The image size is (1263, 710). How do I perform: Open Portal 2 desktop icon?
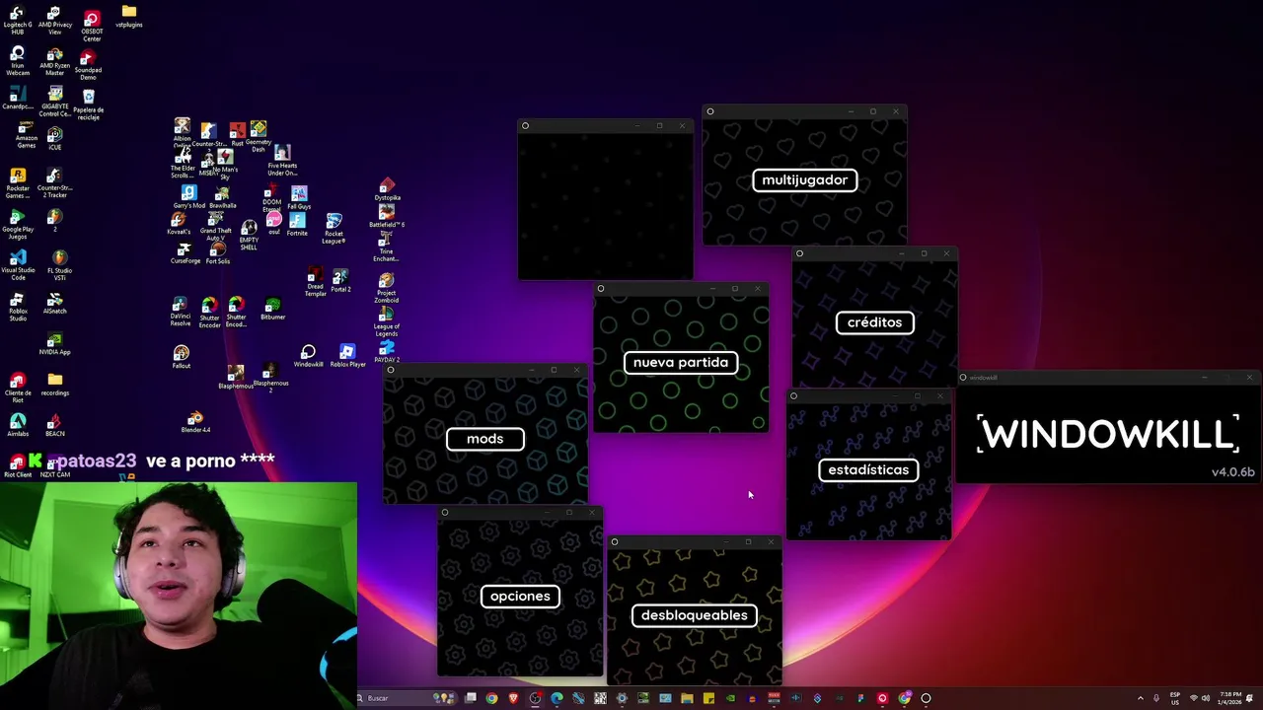tap(340, 280)
